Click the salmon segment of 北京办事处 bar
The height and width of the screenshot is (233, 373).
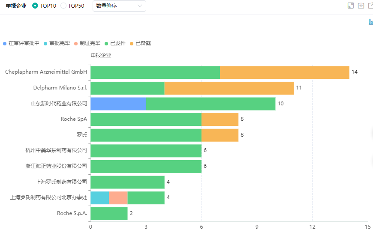pos(118,198)
